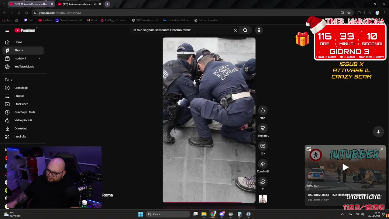Go back in browser history
This screenshot has width=389, height=219.
point(4,13)
